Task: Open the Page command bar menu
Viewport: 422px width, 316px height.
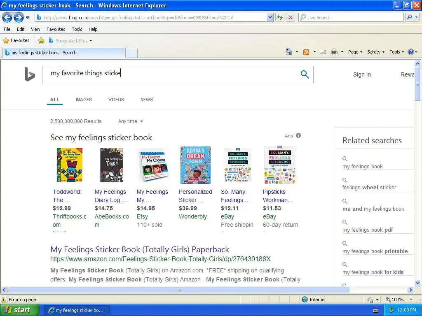Action: coord(355,52)
